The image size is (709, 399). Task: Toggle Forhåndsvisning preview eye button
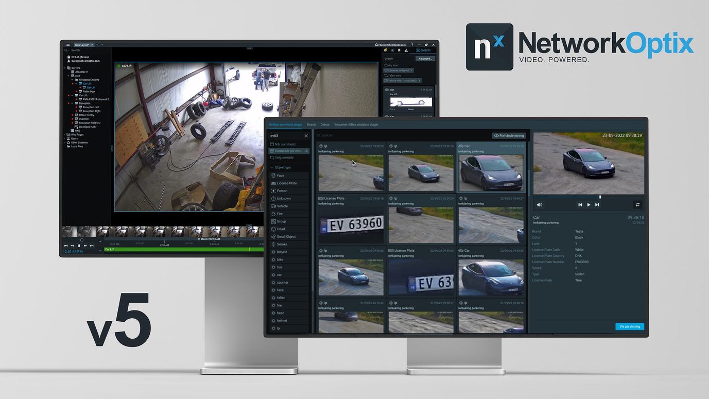509,136
